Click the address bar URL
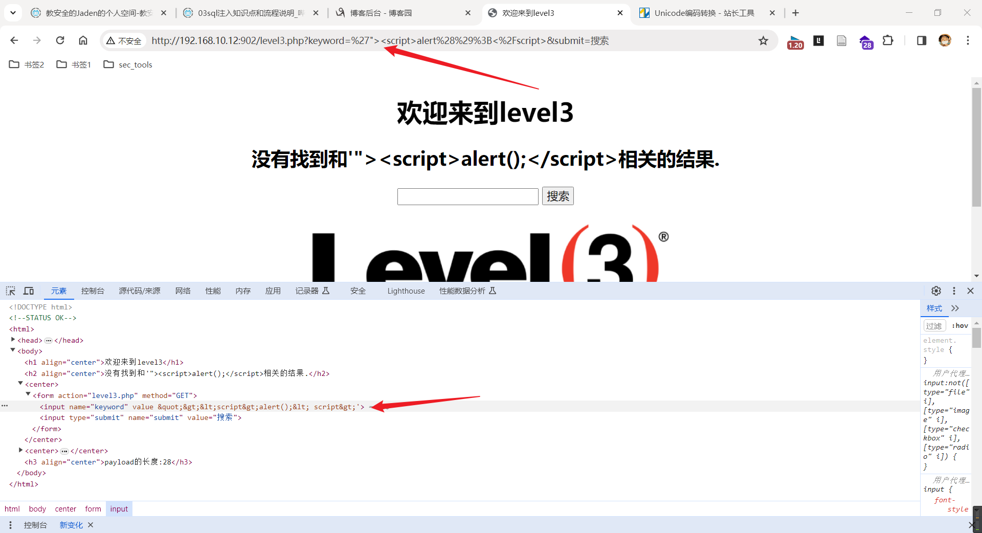Viewport: 982px width, 533px height. click(380, 40)
